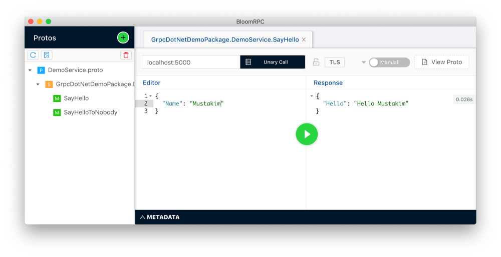Collapse the GrpcDotNetDemoPackage service node
Image resolution: width=501 pixels, height=257 pixels.
pyautogui.click(x=38, y=84)
